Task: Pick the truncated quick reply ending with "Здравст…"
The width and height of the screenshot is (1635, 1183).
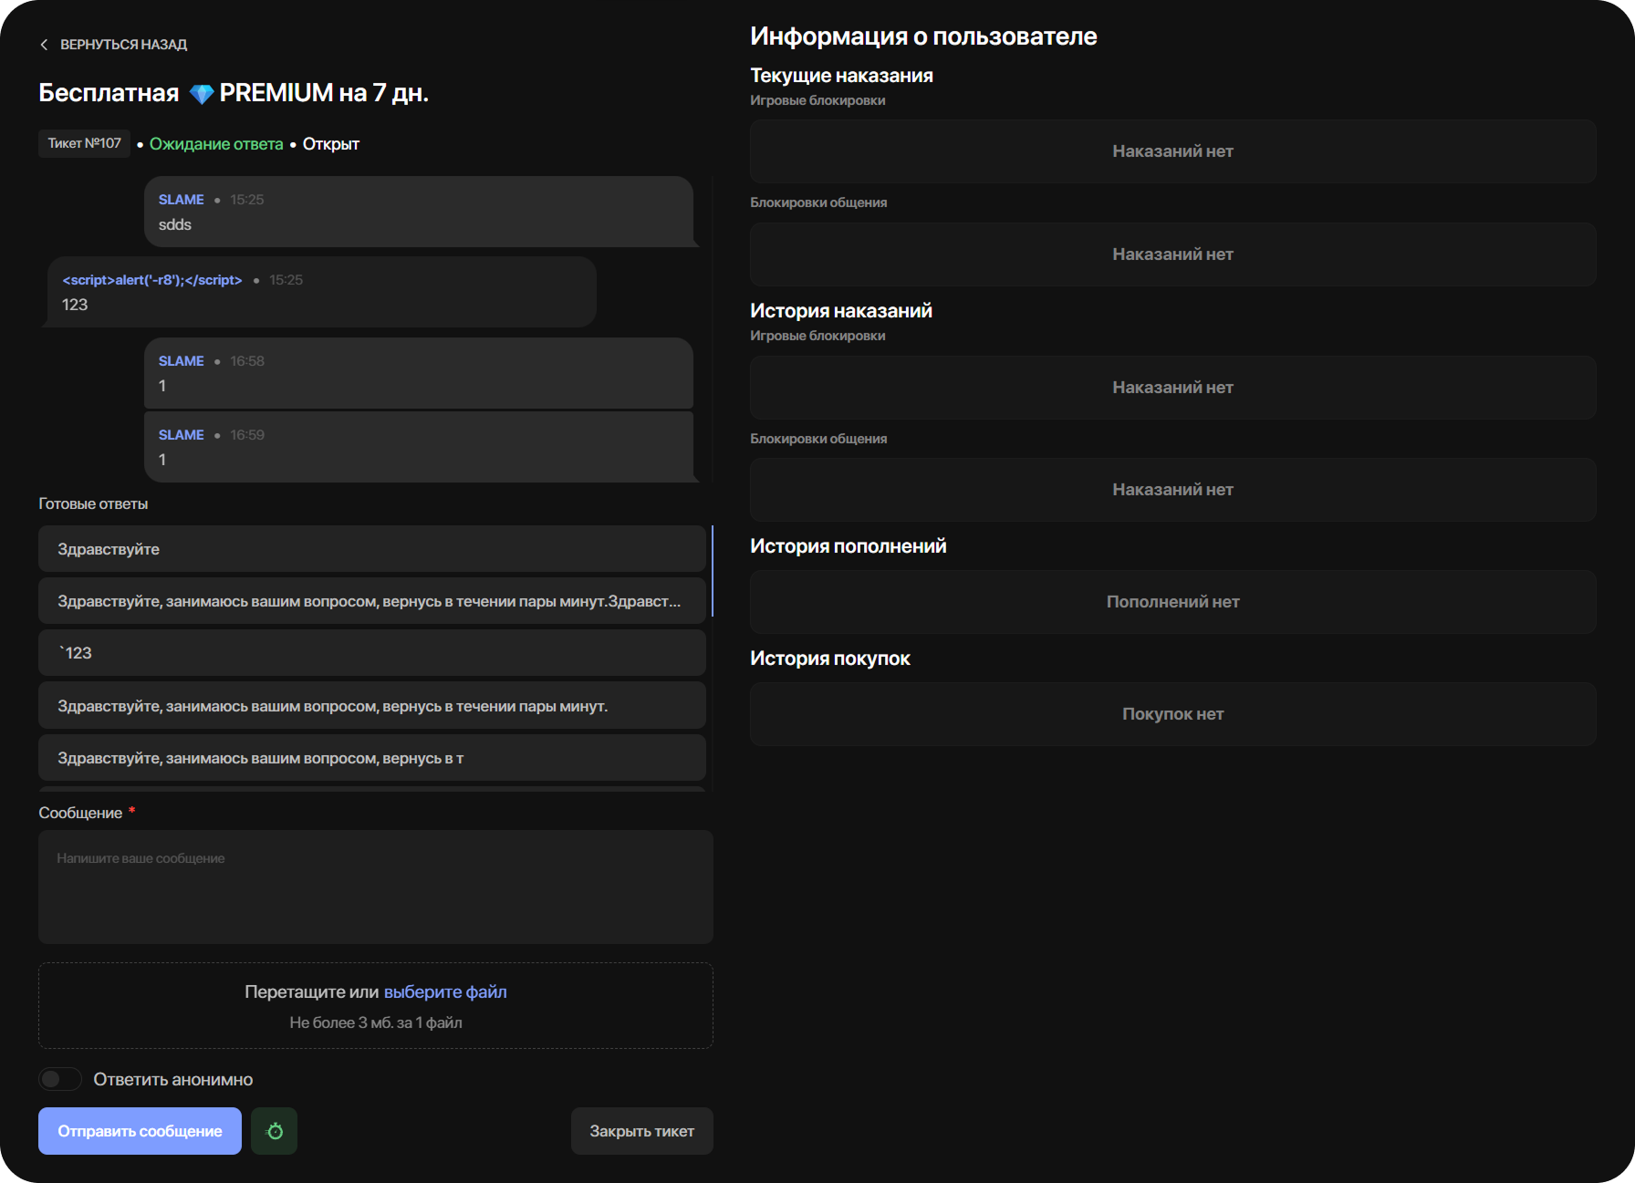Action: pos(372,601)
